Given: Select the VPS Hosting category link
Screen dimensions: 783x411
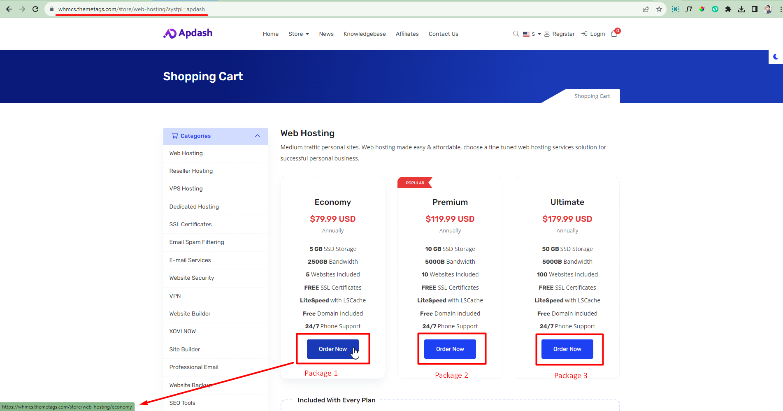Looking at the screenshot, I should tap(186, 188).
